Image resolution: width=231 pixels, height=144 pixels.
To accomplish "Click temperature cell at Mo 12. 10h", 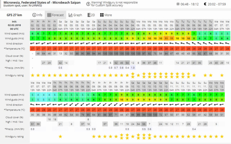I will [222, 110].
